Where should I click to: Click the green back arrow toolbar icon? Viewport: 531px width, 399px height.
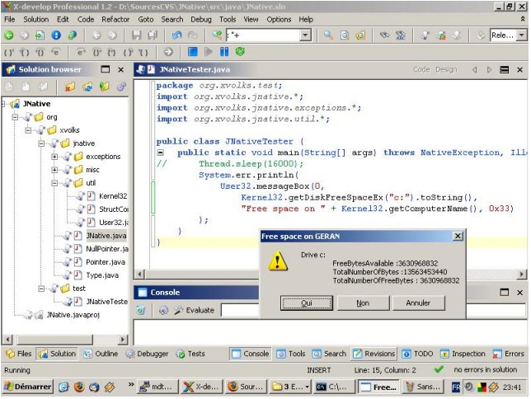[x=8, y=35]
